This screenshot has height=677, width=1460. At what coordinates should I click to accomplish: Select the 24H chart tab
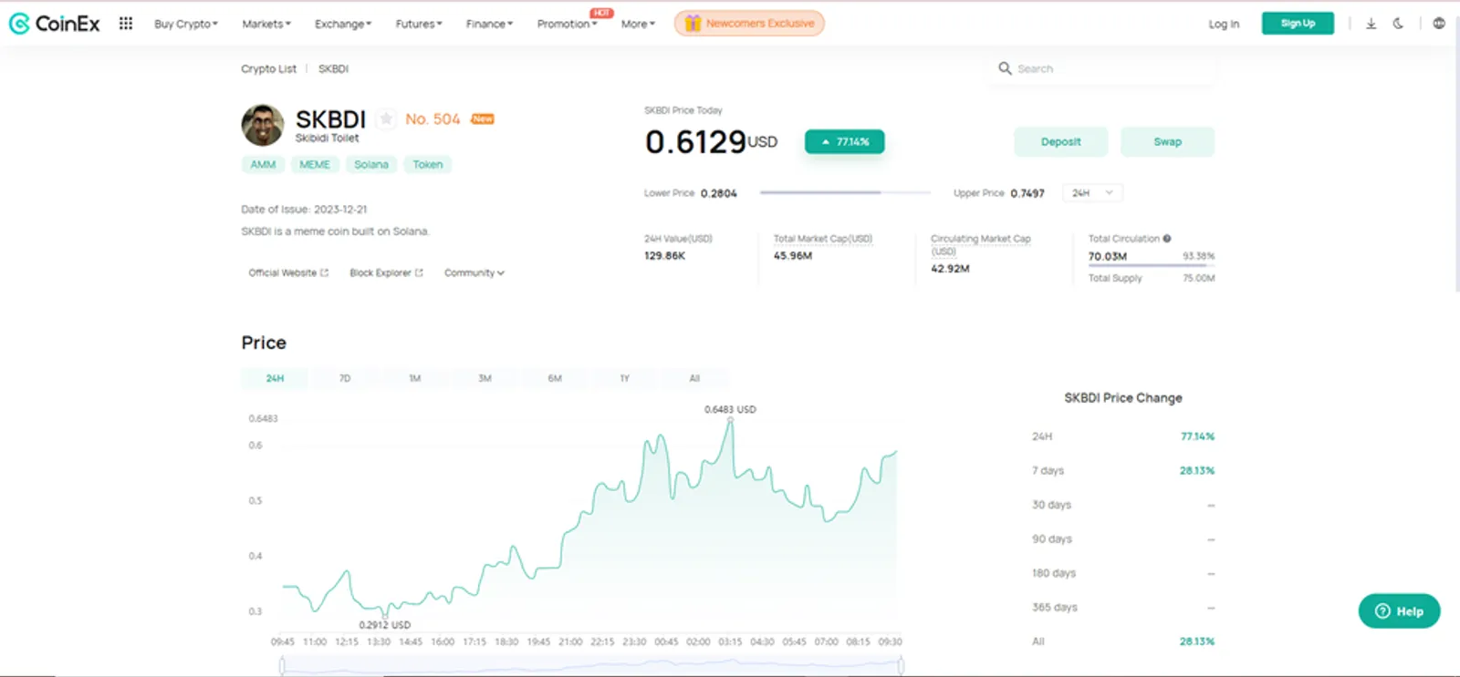pos(275,378)
